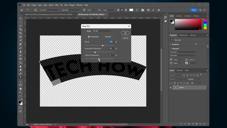
Task: Open the Filter menu
Action: [57, 5]
